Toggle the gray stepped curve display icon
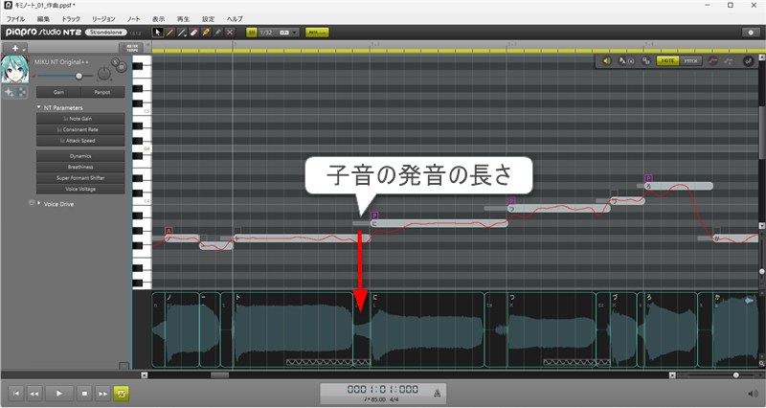Viewport: 766px width, 408px height. tap(728, 61)
